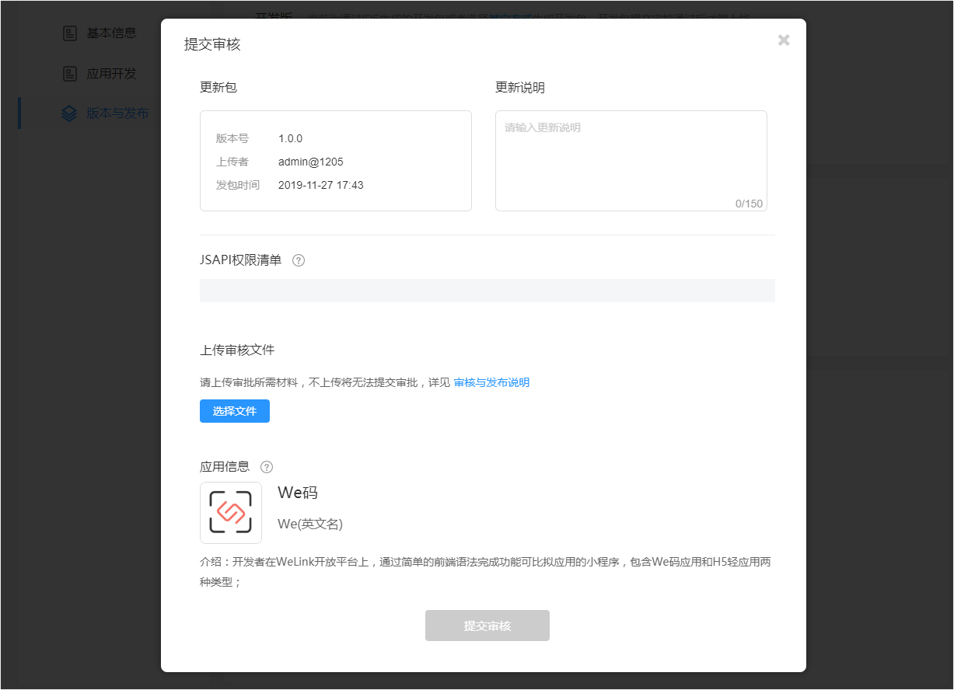Click the empty JSAPI permission list bar

point(487,290)
